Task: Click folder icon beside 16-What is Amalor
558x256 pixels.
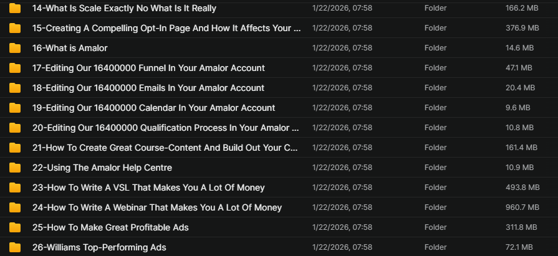Action: point(16,48)
